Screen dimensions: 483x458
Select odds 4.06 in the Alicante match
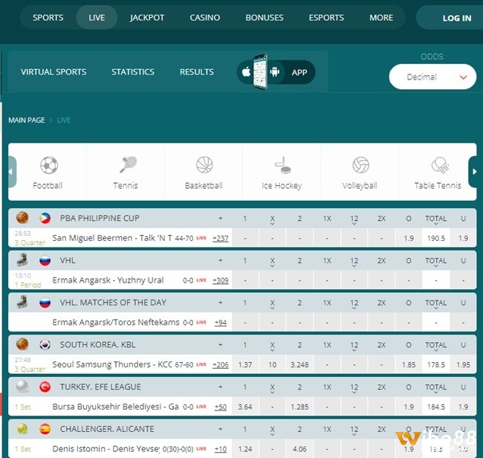(299, 449)
